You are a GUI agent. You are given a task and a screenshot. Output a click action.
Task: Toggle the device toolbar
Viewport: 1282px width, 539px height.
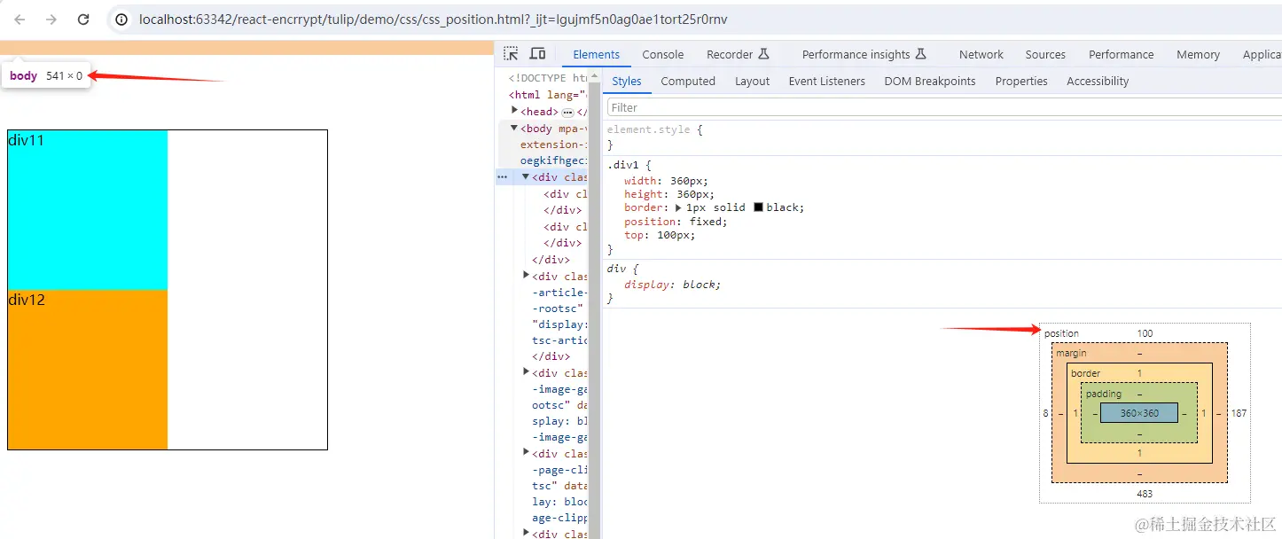tap(537, 54)
